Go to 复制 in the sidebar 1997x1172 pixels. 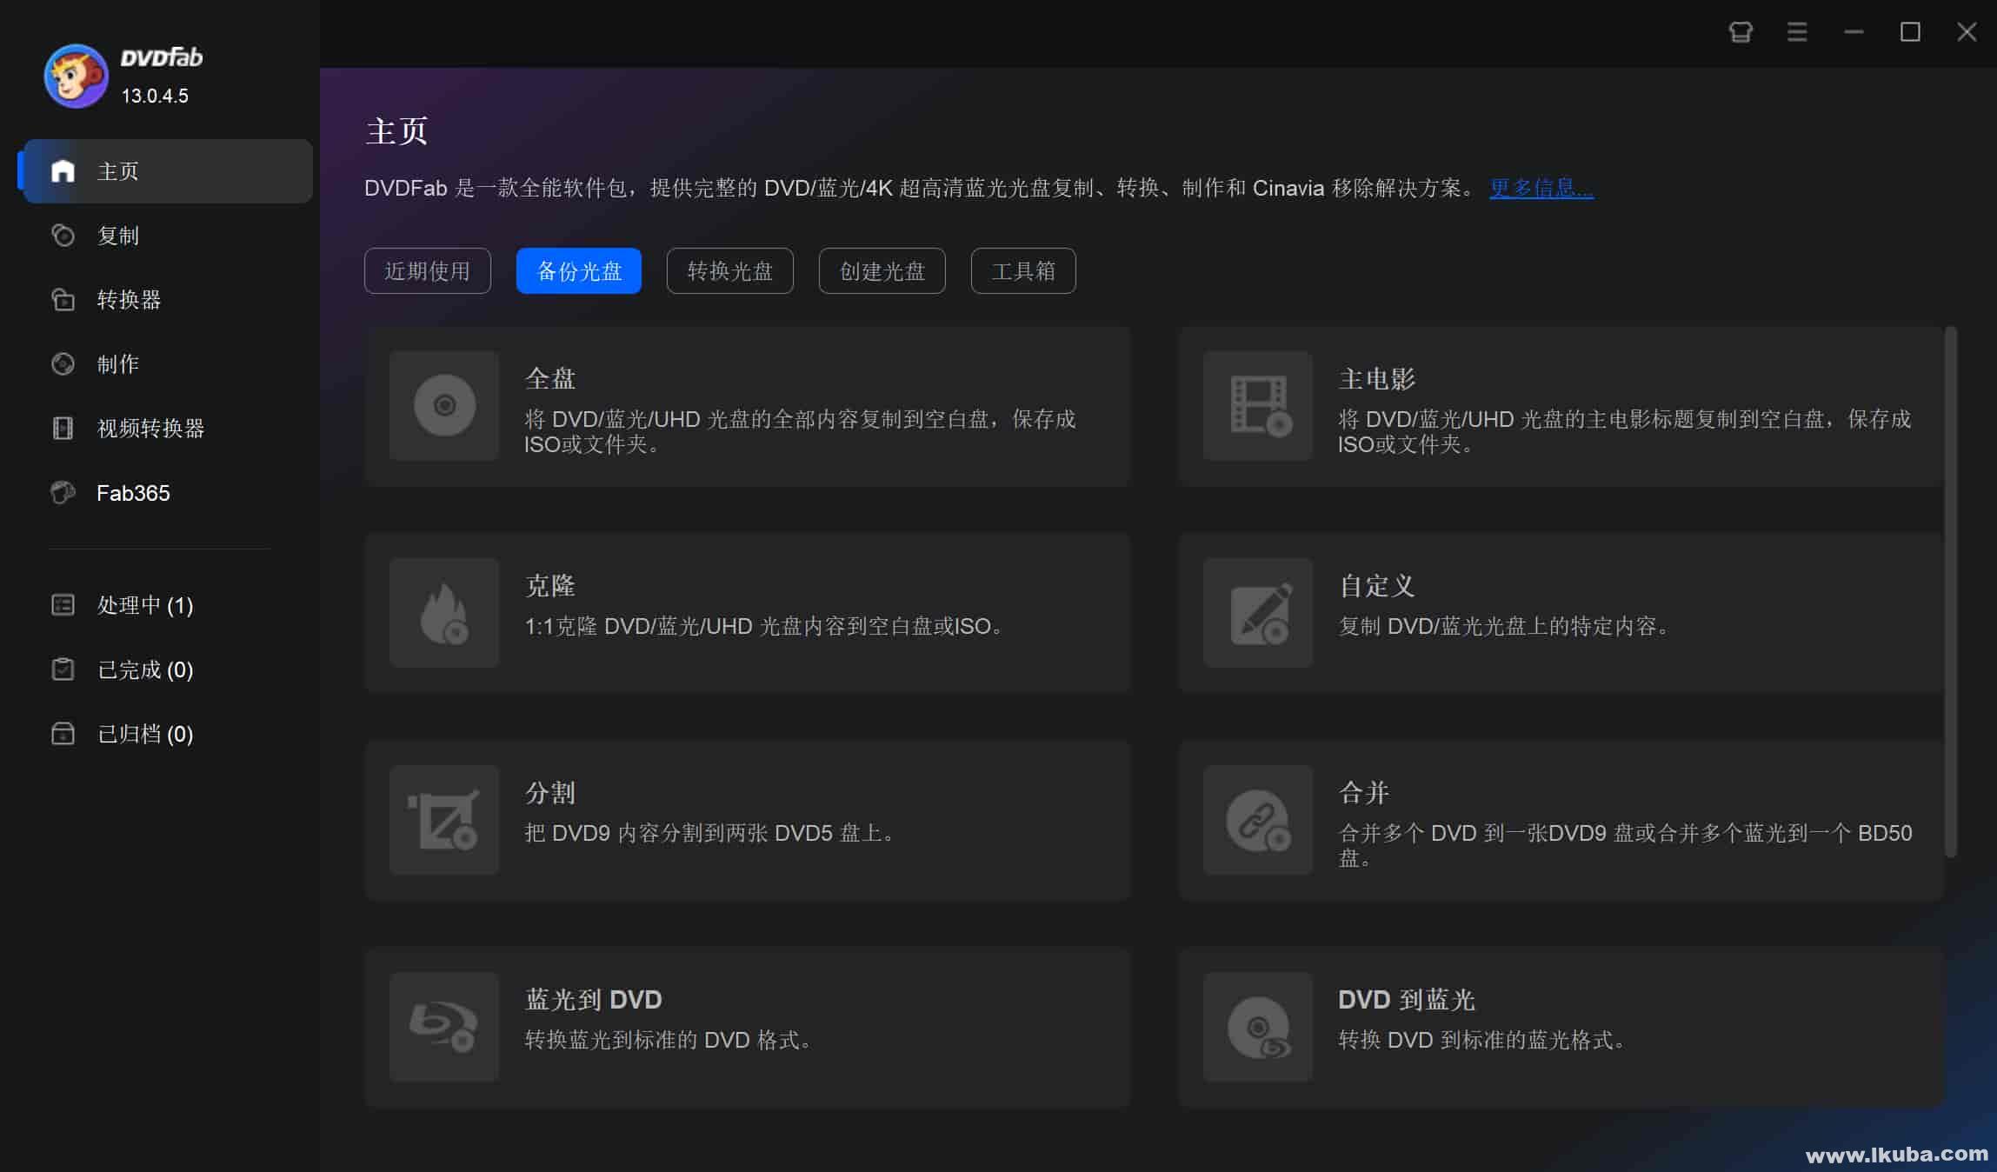(118, 236)
